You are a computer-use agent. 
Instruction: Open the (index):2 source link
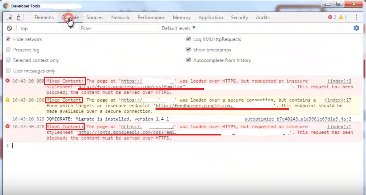point(340,81)
